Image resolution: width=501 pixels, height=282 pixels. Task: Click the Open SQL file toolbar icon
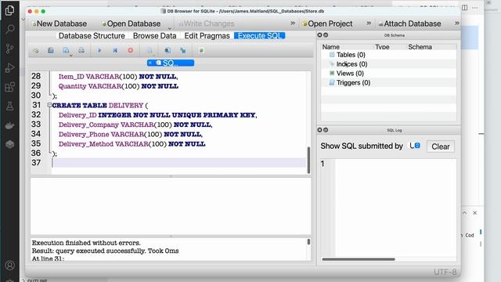50,50
